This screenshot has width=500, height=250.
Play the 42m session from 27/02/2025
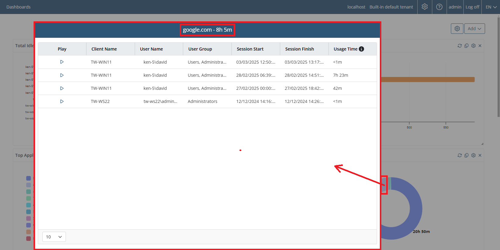(x=62, y=88)
